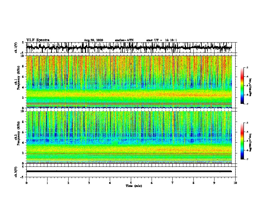Image resolution: width=265 pixels, height=205 pixels.
Task: Select the "start UT = 16:10: 1" text
Action: pos(162,40)
